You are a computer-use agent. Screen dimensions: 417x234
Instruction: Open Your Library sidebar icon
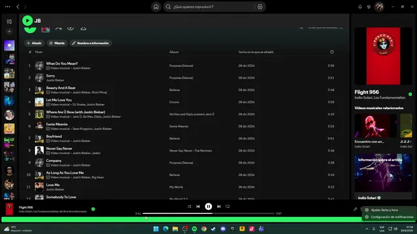click(9, 21)
